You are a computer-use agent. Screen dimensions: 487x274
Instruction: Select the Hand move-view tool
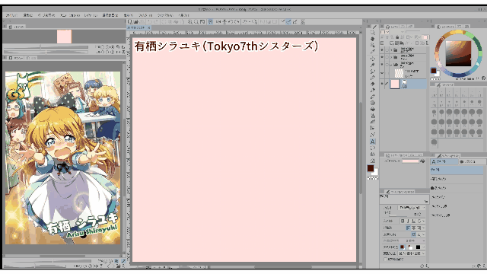click(372, 39)
